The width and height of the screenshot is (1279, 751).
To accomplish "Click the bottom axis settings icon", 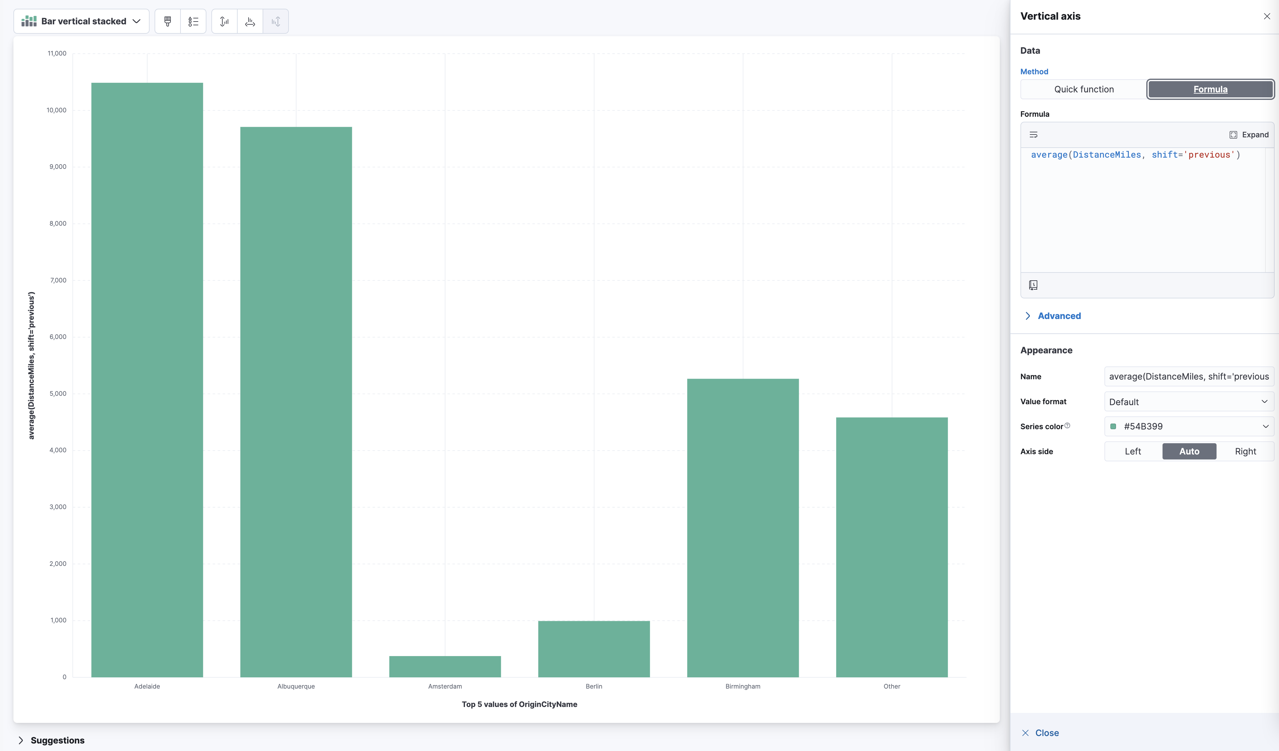I will (x=250, y=21).
